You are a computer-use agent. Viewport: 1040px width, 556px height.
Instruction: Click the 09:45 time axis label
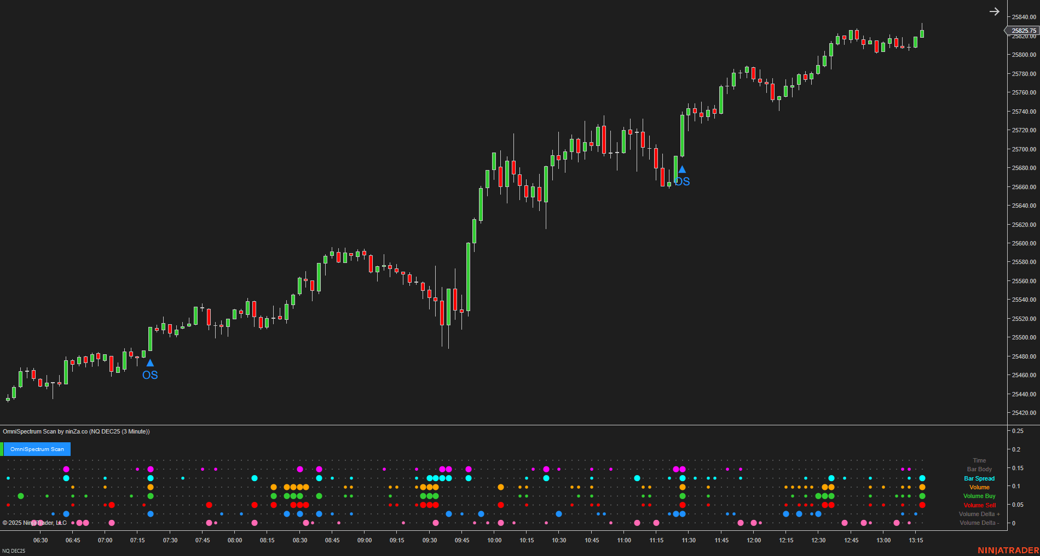pos(462,540)
